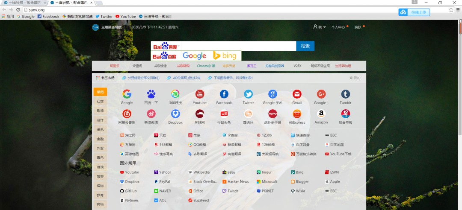Open the Facebook round icon
462x210 pixels.
[224, 94]
